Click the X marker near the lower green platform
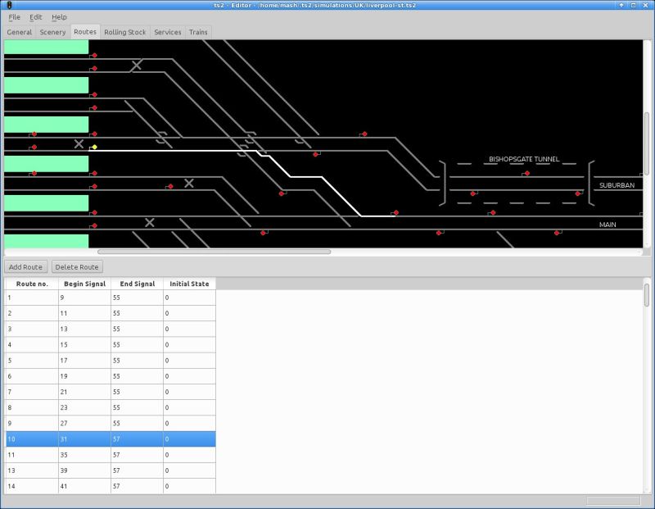This screenshot has height=509, width=655. tap(149, 221)
